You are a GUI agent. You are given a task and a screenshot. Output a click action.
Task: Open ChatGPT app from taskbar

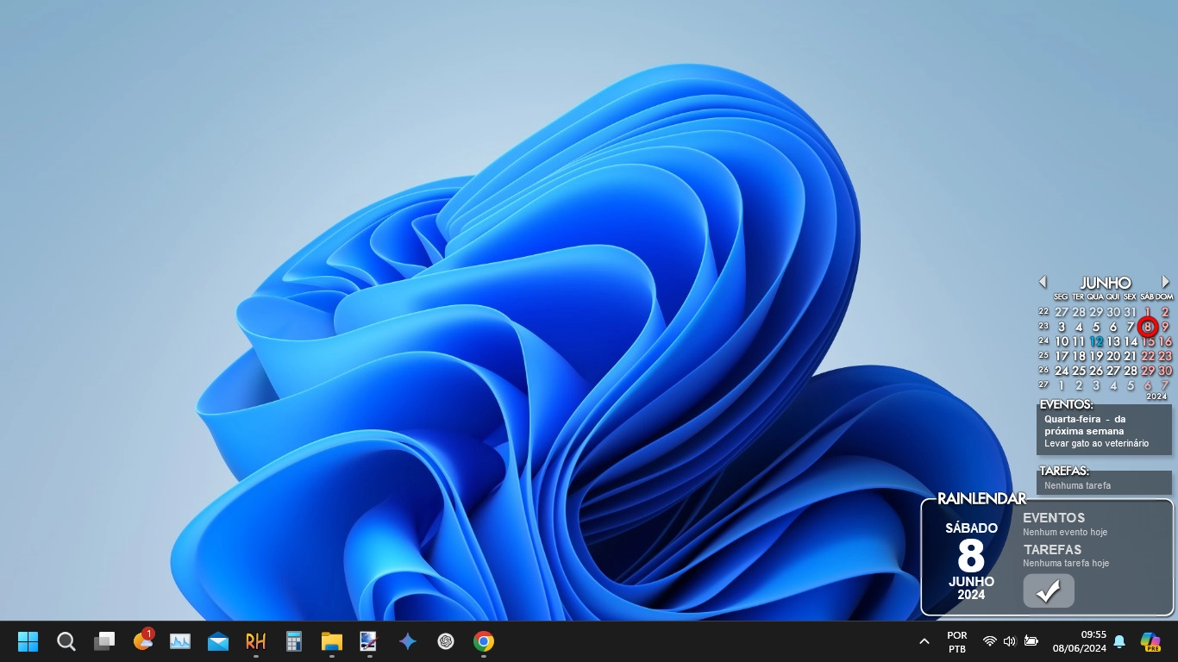click(446, 641)
